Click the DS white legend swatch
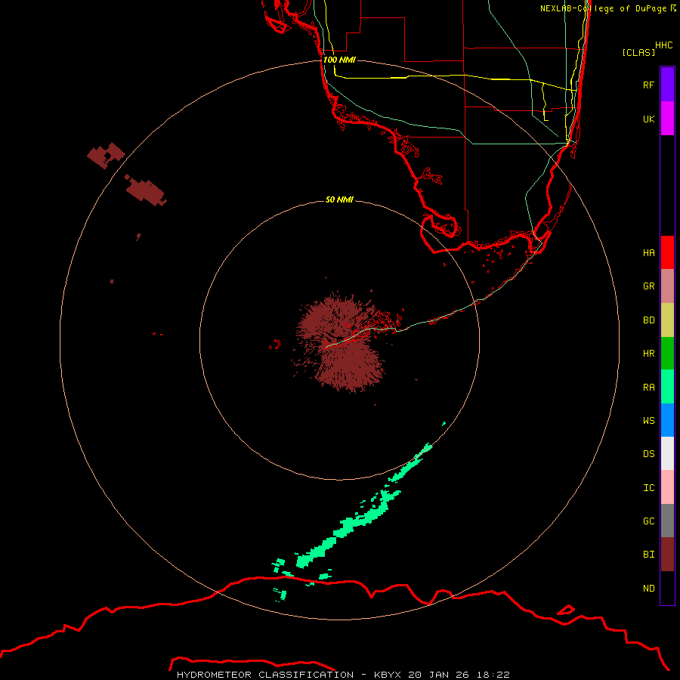This screenshot has width=680, height=680. click(667, 453)
